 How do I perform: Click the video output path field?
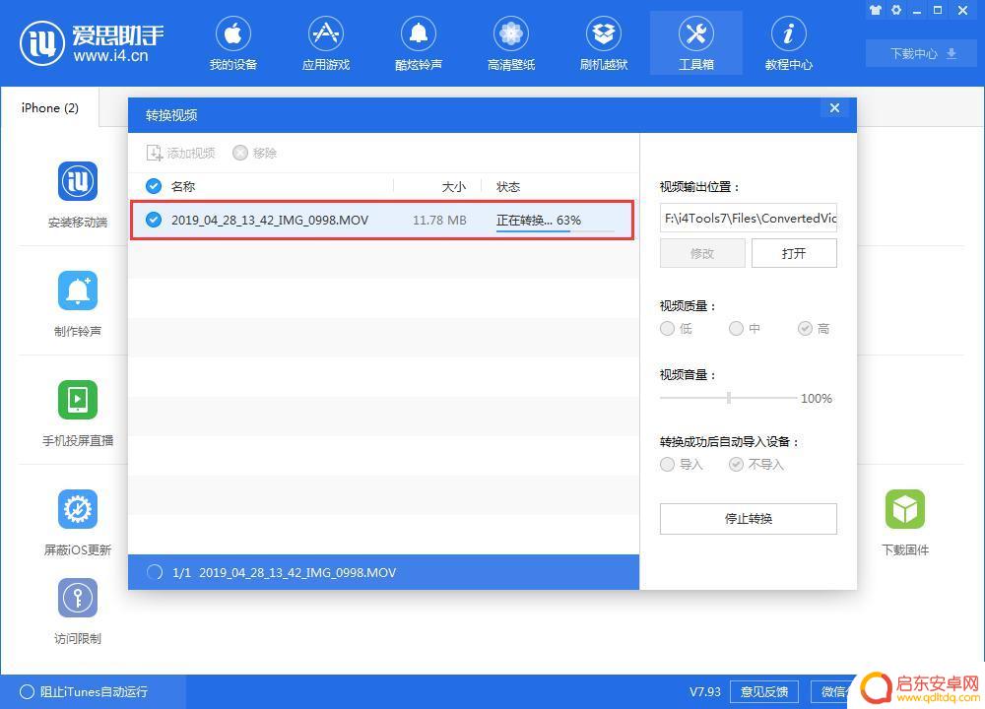pyautogui.click(x=749, y=218)
